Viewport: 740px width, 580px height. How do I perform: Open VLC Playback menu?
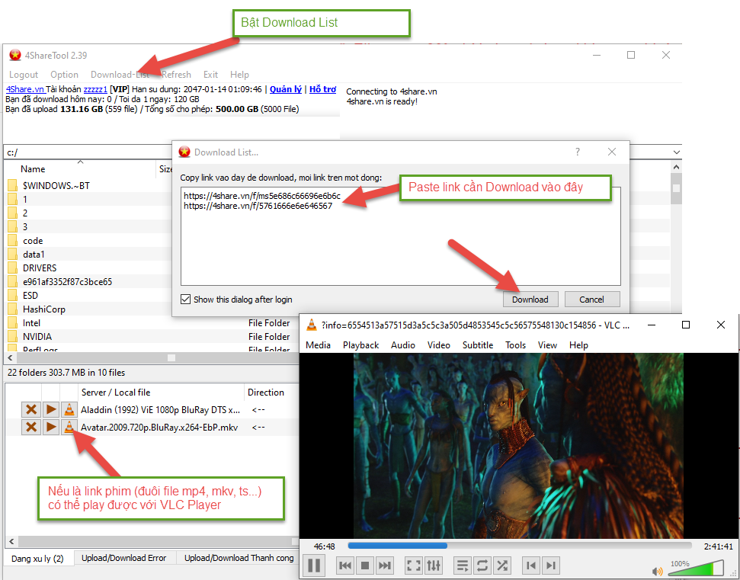tap(360, 345)
